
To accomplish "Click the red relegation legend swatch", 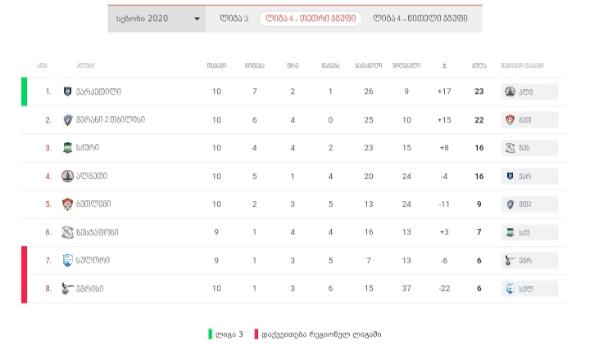I will tap(256, 334).
